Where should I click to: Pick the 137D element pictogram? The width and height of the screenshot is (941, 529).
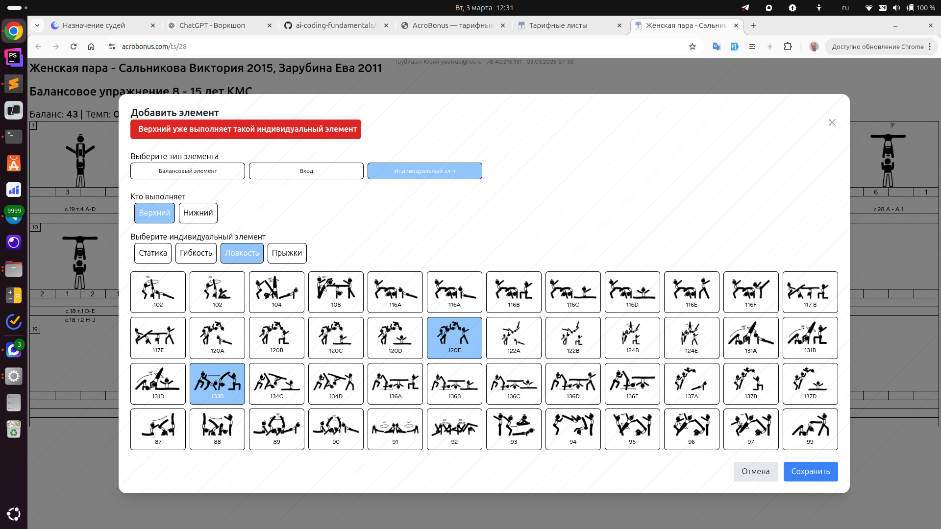(810, 384)
